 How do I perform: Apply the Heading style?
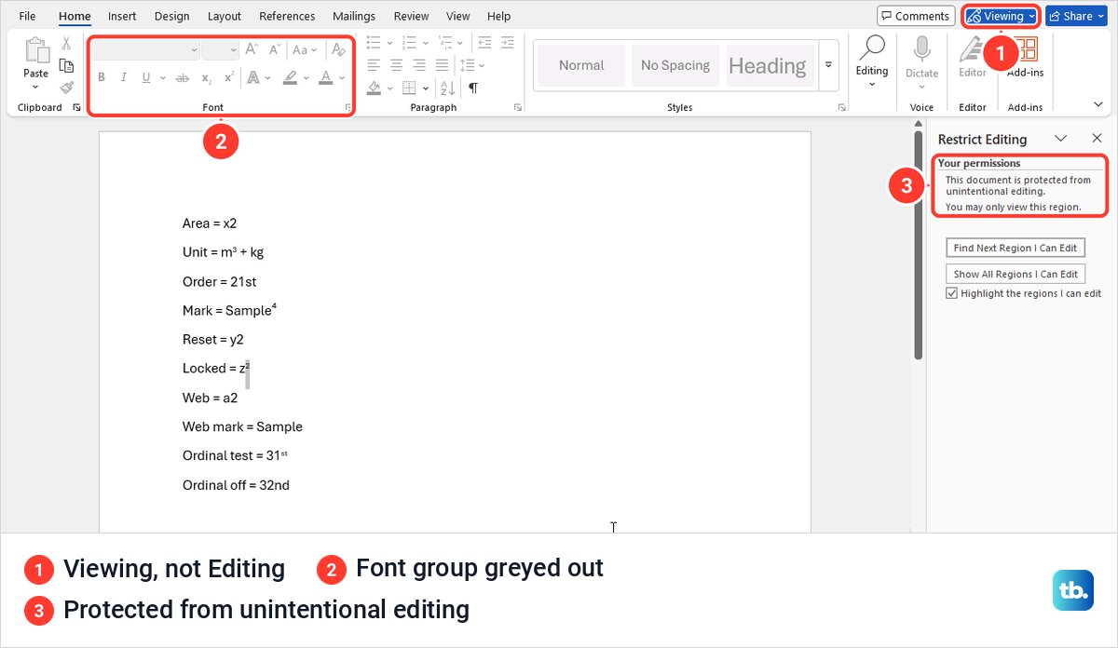tap(768, 66)
